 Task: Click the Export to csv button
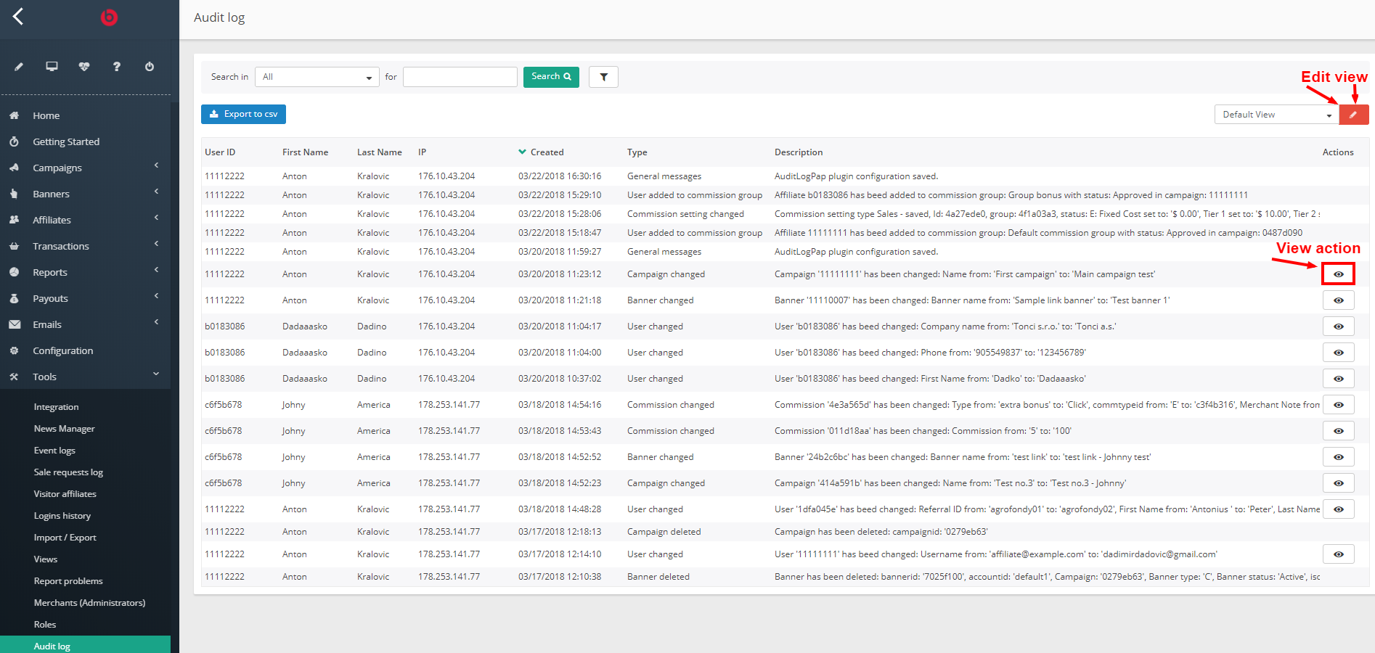pos(243,114)
